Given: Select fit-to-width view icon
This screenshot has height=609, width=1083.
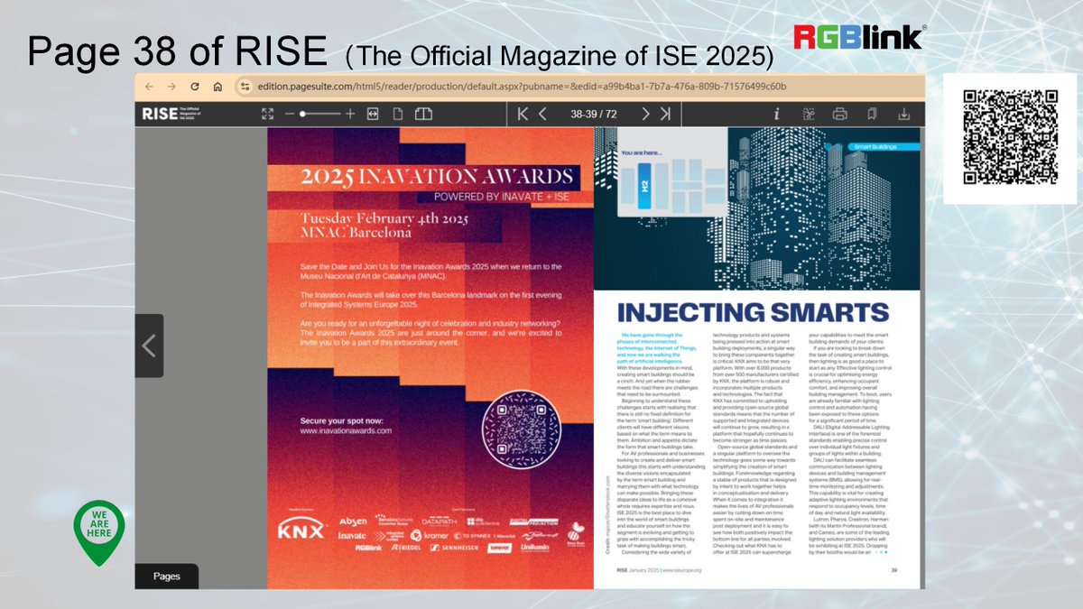Looking at the screenshot, I should click(x=372, y=114).
